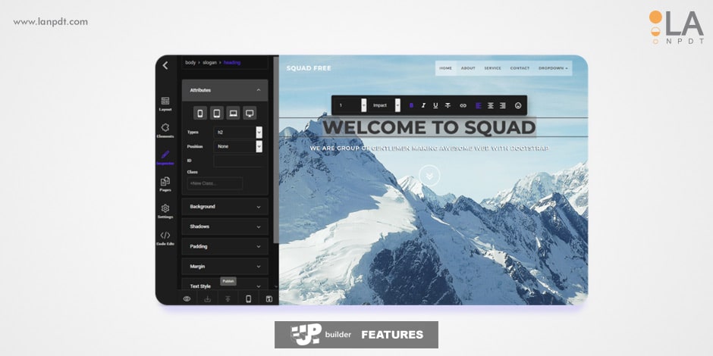Open the Pages panel in sidebar

pyautogui.click(x=165, y=184)
